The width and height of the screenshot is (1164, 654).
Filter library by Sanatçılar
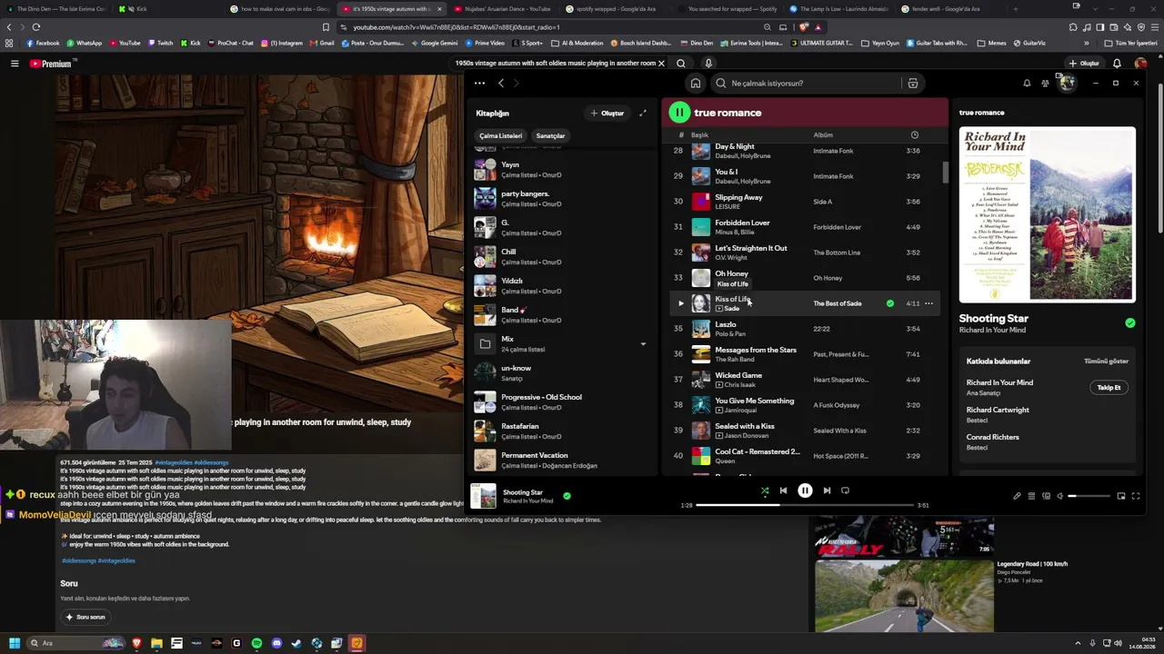click(x=550, y=135)
